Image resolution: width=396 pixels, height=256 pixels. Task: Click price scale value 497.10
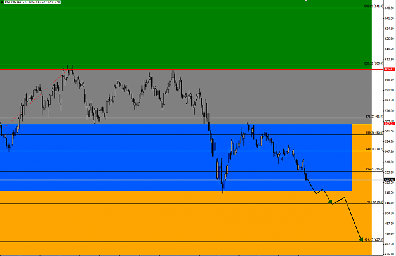pyautogui.click(x=389, y=224)
